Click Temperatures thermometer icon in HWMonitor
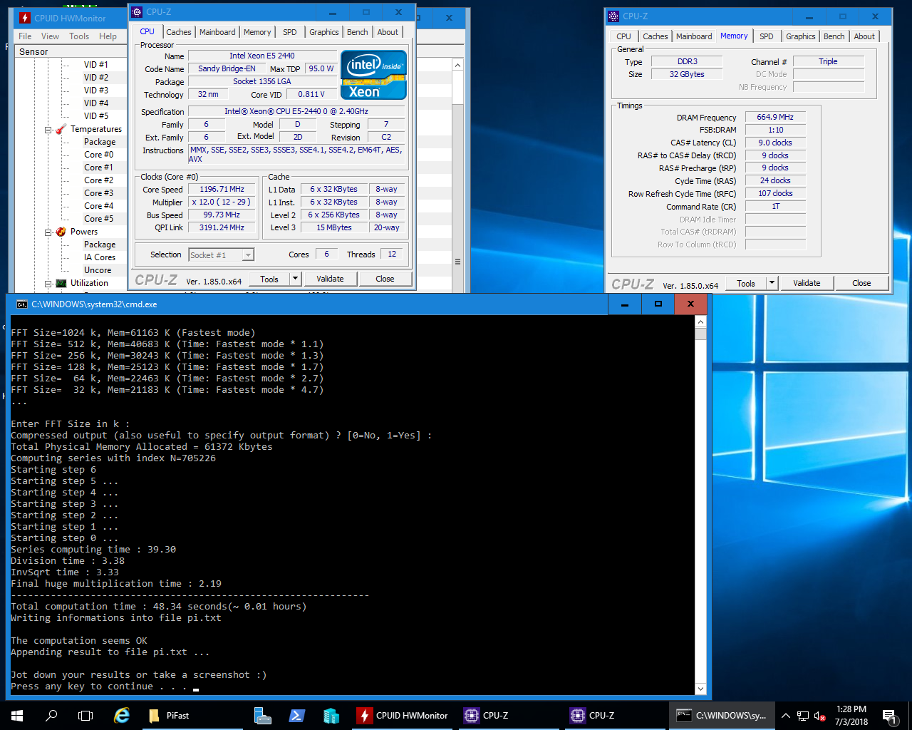Screen dimensions: 912x730 [x=61, y=129]
